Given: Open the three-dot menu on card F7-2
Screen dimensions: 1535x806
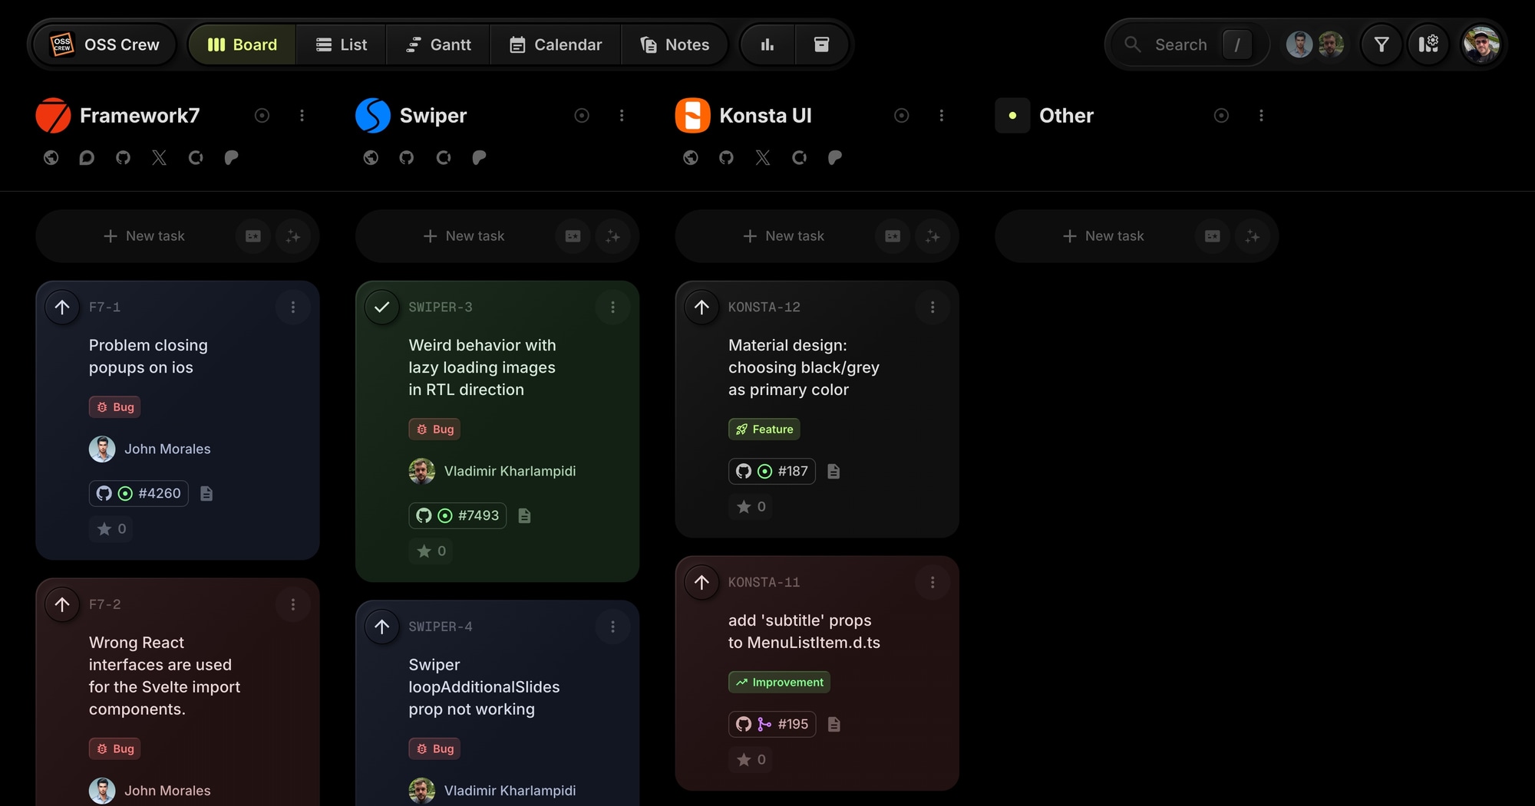Looking at the screenshot, I should [292, 604].
